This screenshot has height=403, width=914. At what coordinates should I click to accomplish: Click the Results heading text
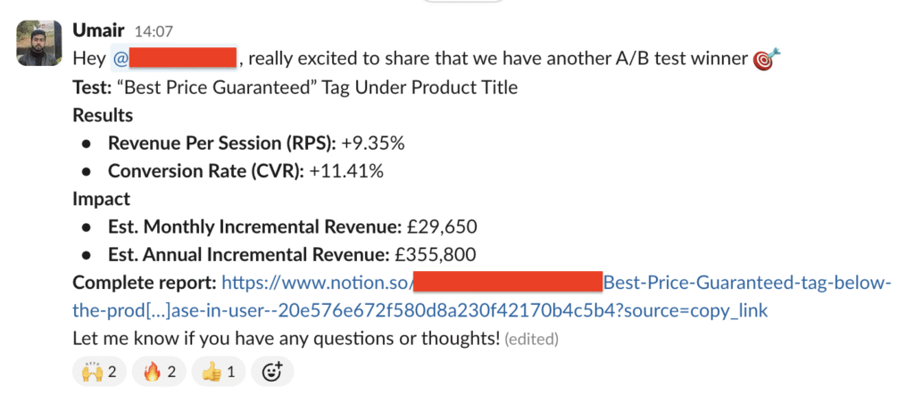click(103, 115)
